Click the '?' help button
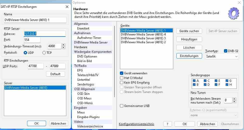244x130 pixels. click(x=168, y=124)
